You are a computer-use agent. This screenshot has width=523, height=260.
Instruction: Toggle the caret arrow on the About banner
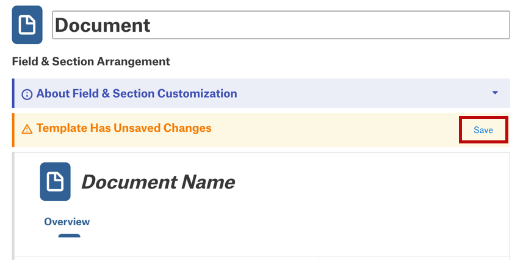(495, 93)
